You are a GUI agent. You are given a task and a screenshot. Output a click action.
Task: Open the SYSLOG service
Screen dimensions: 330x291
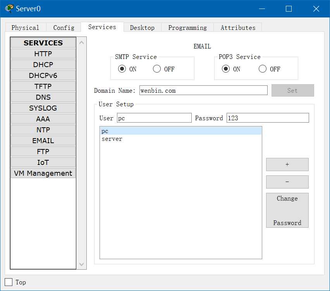[43, 108]
